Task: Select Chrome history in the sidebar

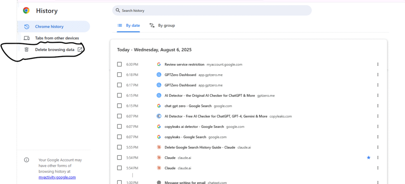Action: 54,26
